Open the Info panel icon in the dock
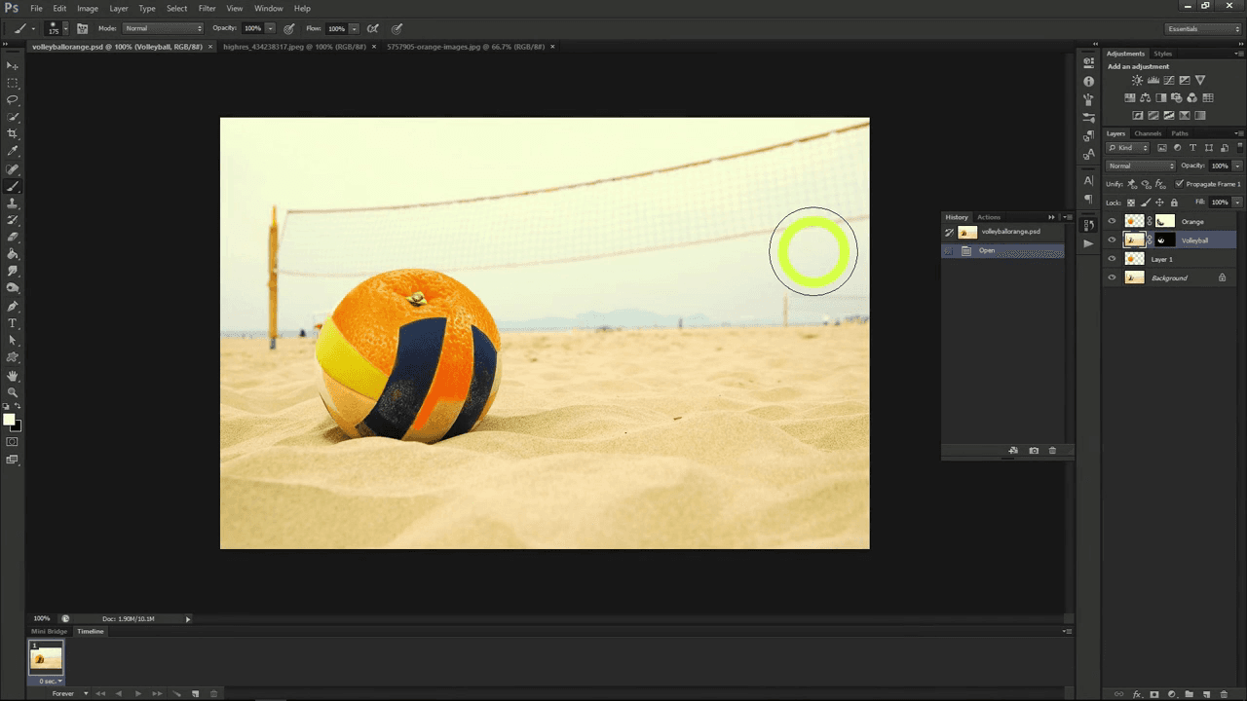This screenshot has height=701, width=1247. (1088, 82)
